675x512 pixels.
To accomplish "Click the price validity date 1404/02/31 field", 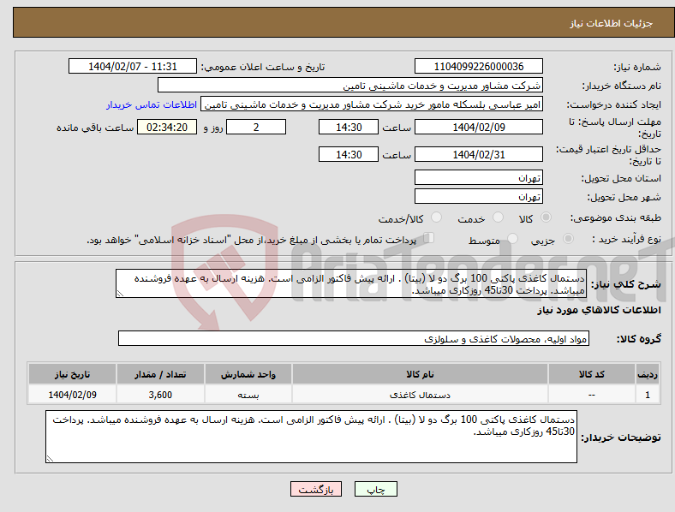I will pos(478,154).
